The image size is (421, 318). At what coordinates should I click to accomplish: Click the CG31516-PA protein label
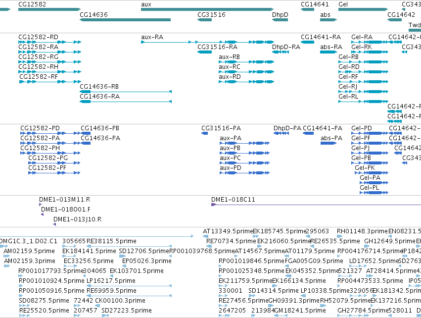221,128
